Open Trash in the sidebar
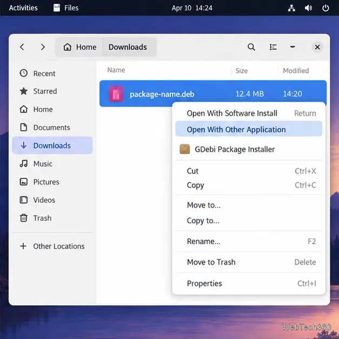The image size is (339, 339). pos(52,218)
